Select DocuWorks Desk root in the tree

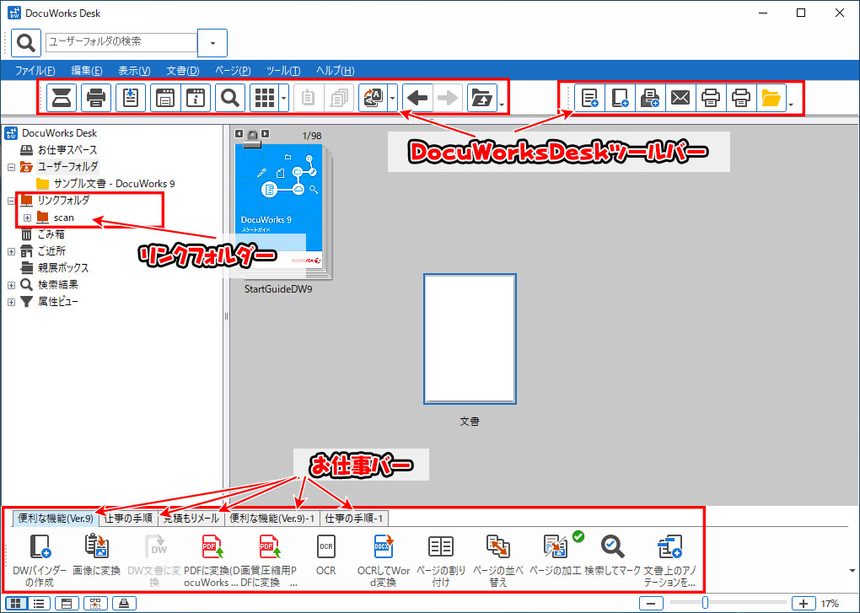coord(59,133)
